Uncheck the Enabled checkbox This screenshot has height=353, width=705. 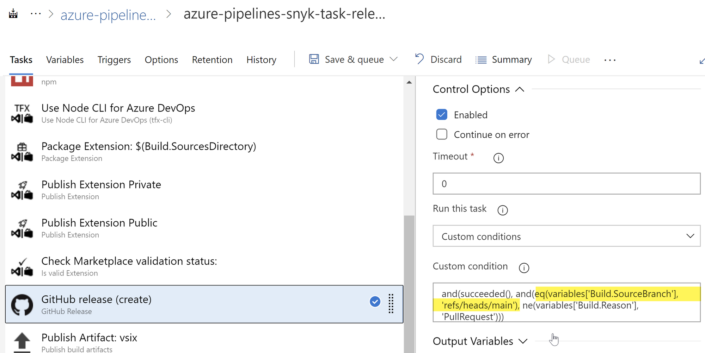pyautogui.click(x=442, y=115)
